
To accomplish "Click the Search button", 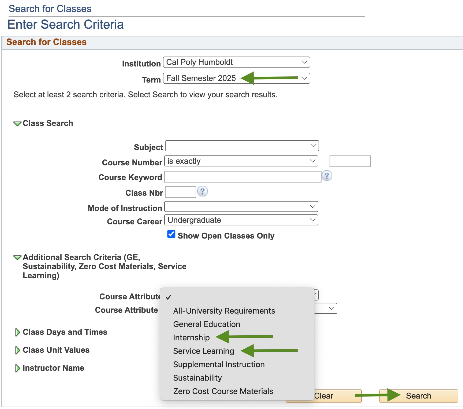I will tap(418, 396).
